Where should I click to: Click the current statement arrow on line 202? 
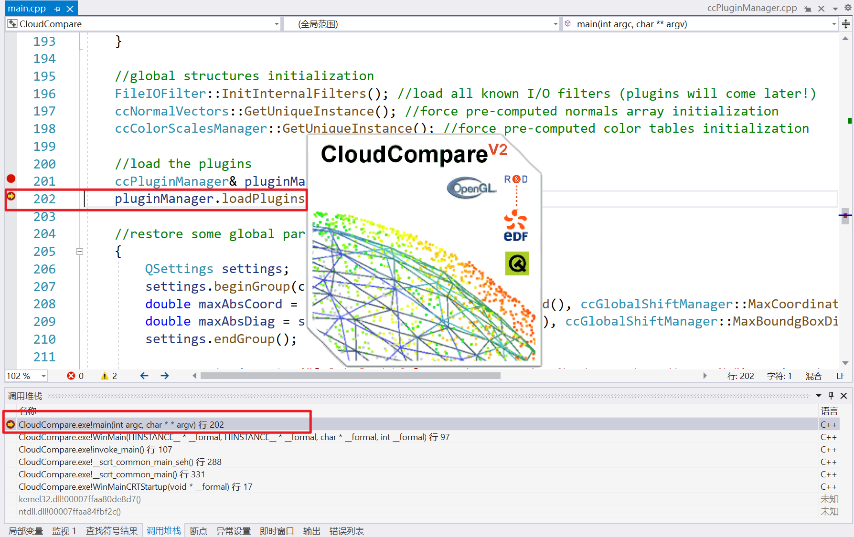point(11,196)
